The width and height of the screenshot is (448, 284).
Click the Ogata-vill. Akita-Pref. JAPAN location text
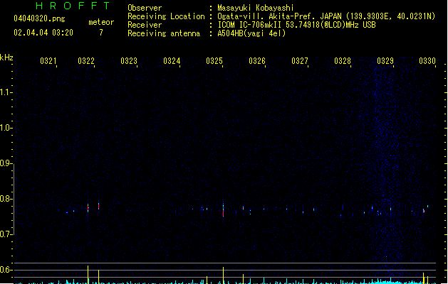(326, 16)
